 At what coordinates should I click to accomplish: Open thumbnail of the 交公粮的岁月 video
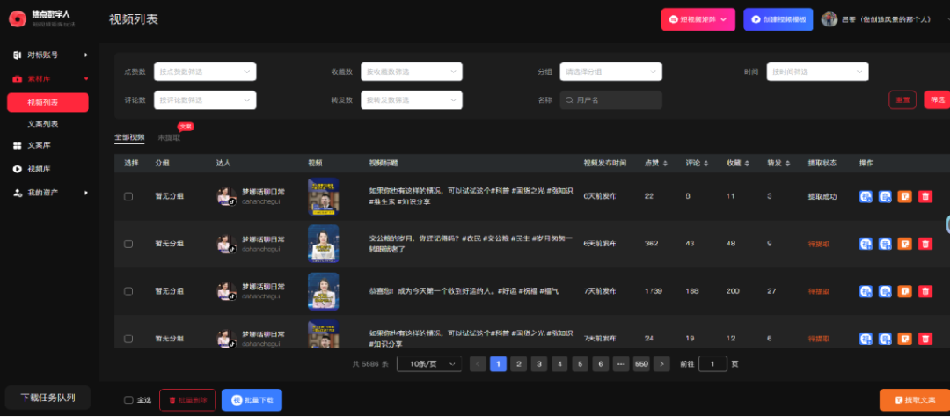click(324, 244)
